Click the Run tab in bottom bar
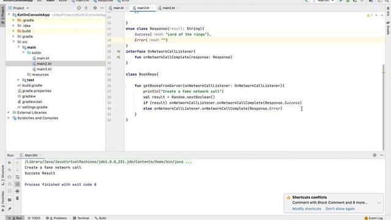This screenshot has height=220, width=391. coord(15,218)
